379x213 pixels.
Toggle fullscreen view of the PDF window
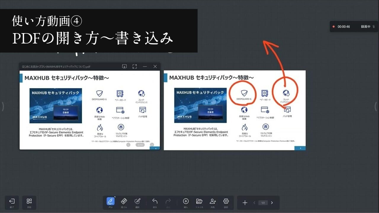coord(134,66)
